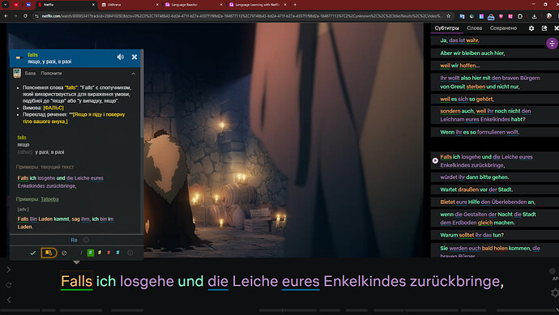This screenshot has width=559, height=315.
Task: Toggle the ignore word circle icon
Action: tap(64, 253)
